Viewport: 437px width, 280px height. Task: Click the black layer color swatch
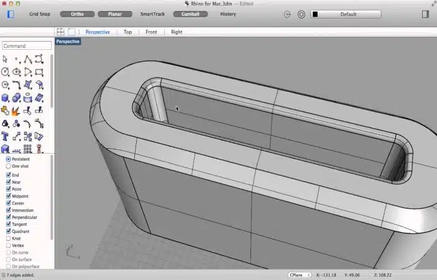(x=315, y=14)
